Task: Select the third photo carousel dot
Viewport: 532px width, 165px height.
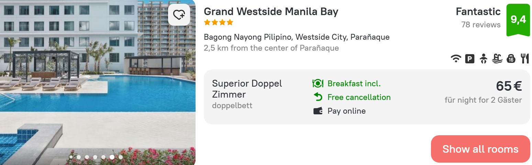Action: (87, 157)
